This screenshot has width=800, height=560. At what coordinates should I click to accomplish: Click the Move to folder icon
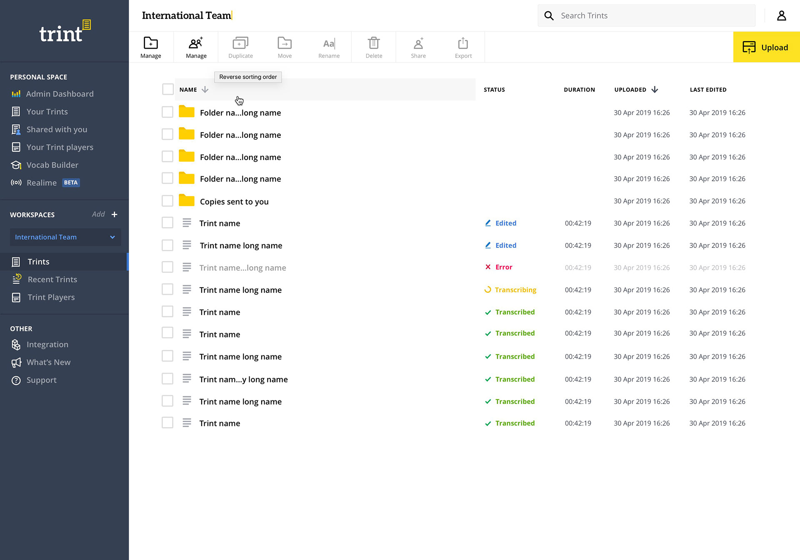[285, 43]
